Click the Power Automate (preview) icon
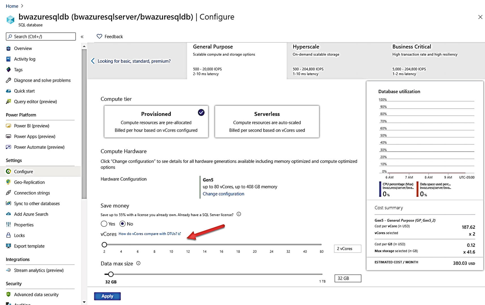Viewport: 485px width, 305px height. pos(8,147)
